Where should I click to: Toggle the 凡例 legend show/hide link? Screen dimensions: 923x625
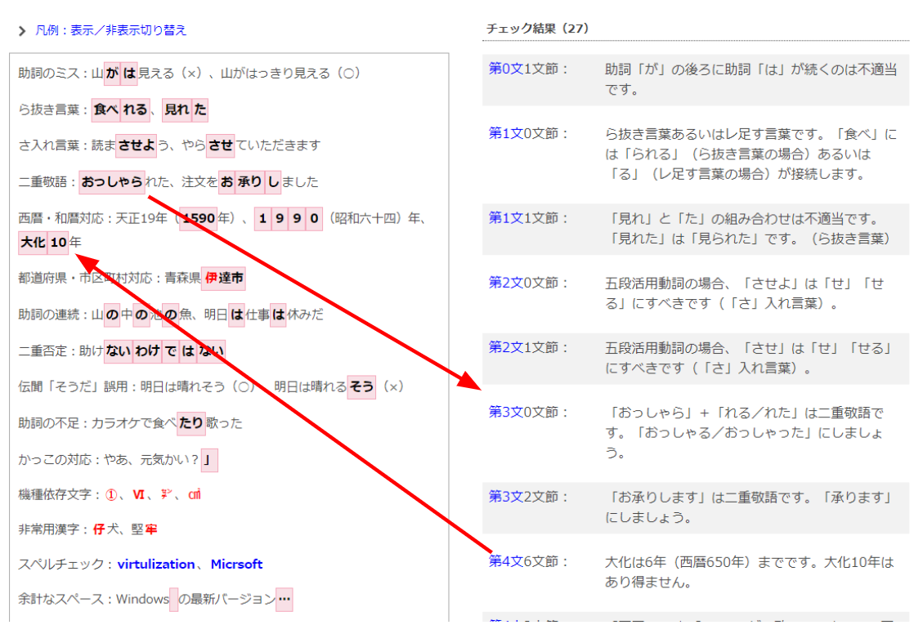coord(110,30)
